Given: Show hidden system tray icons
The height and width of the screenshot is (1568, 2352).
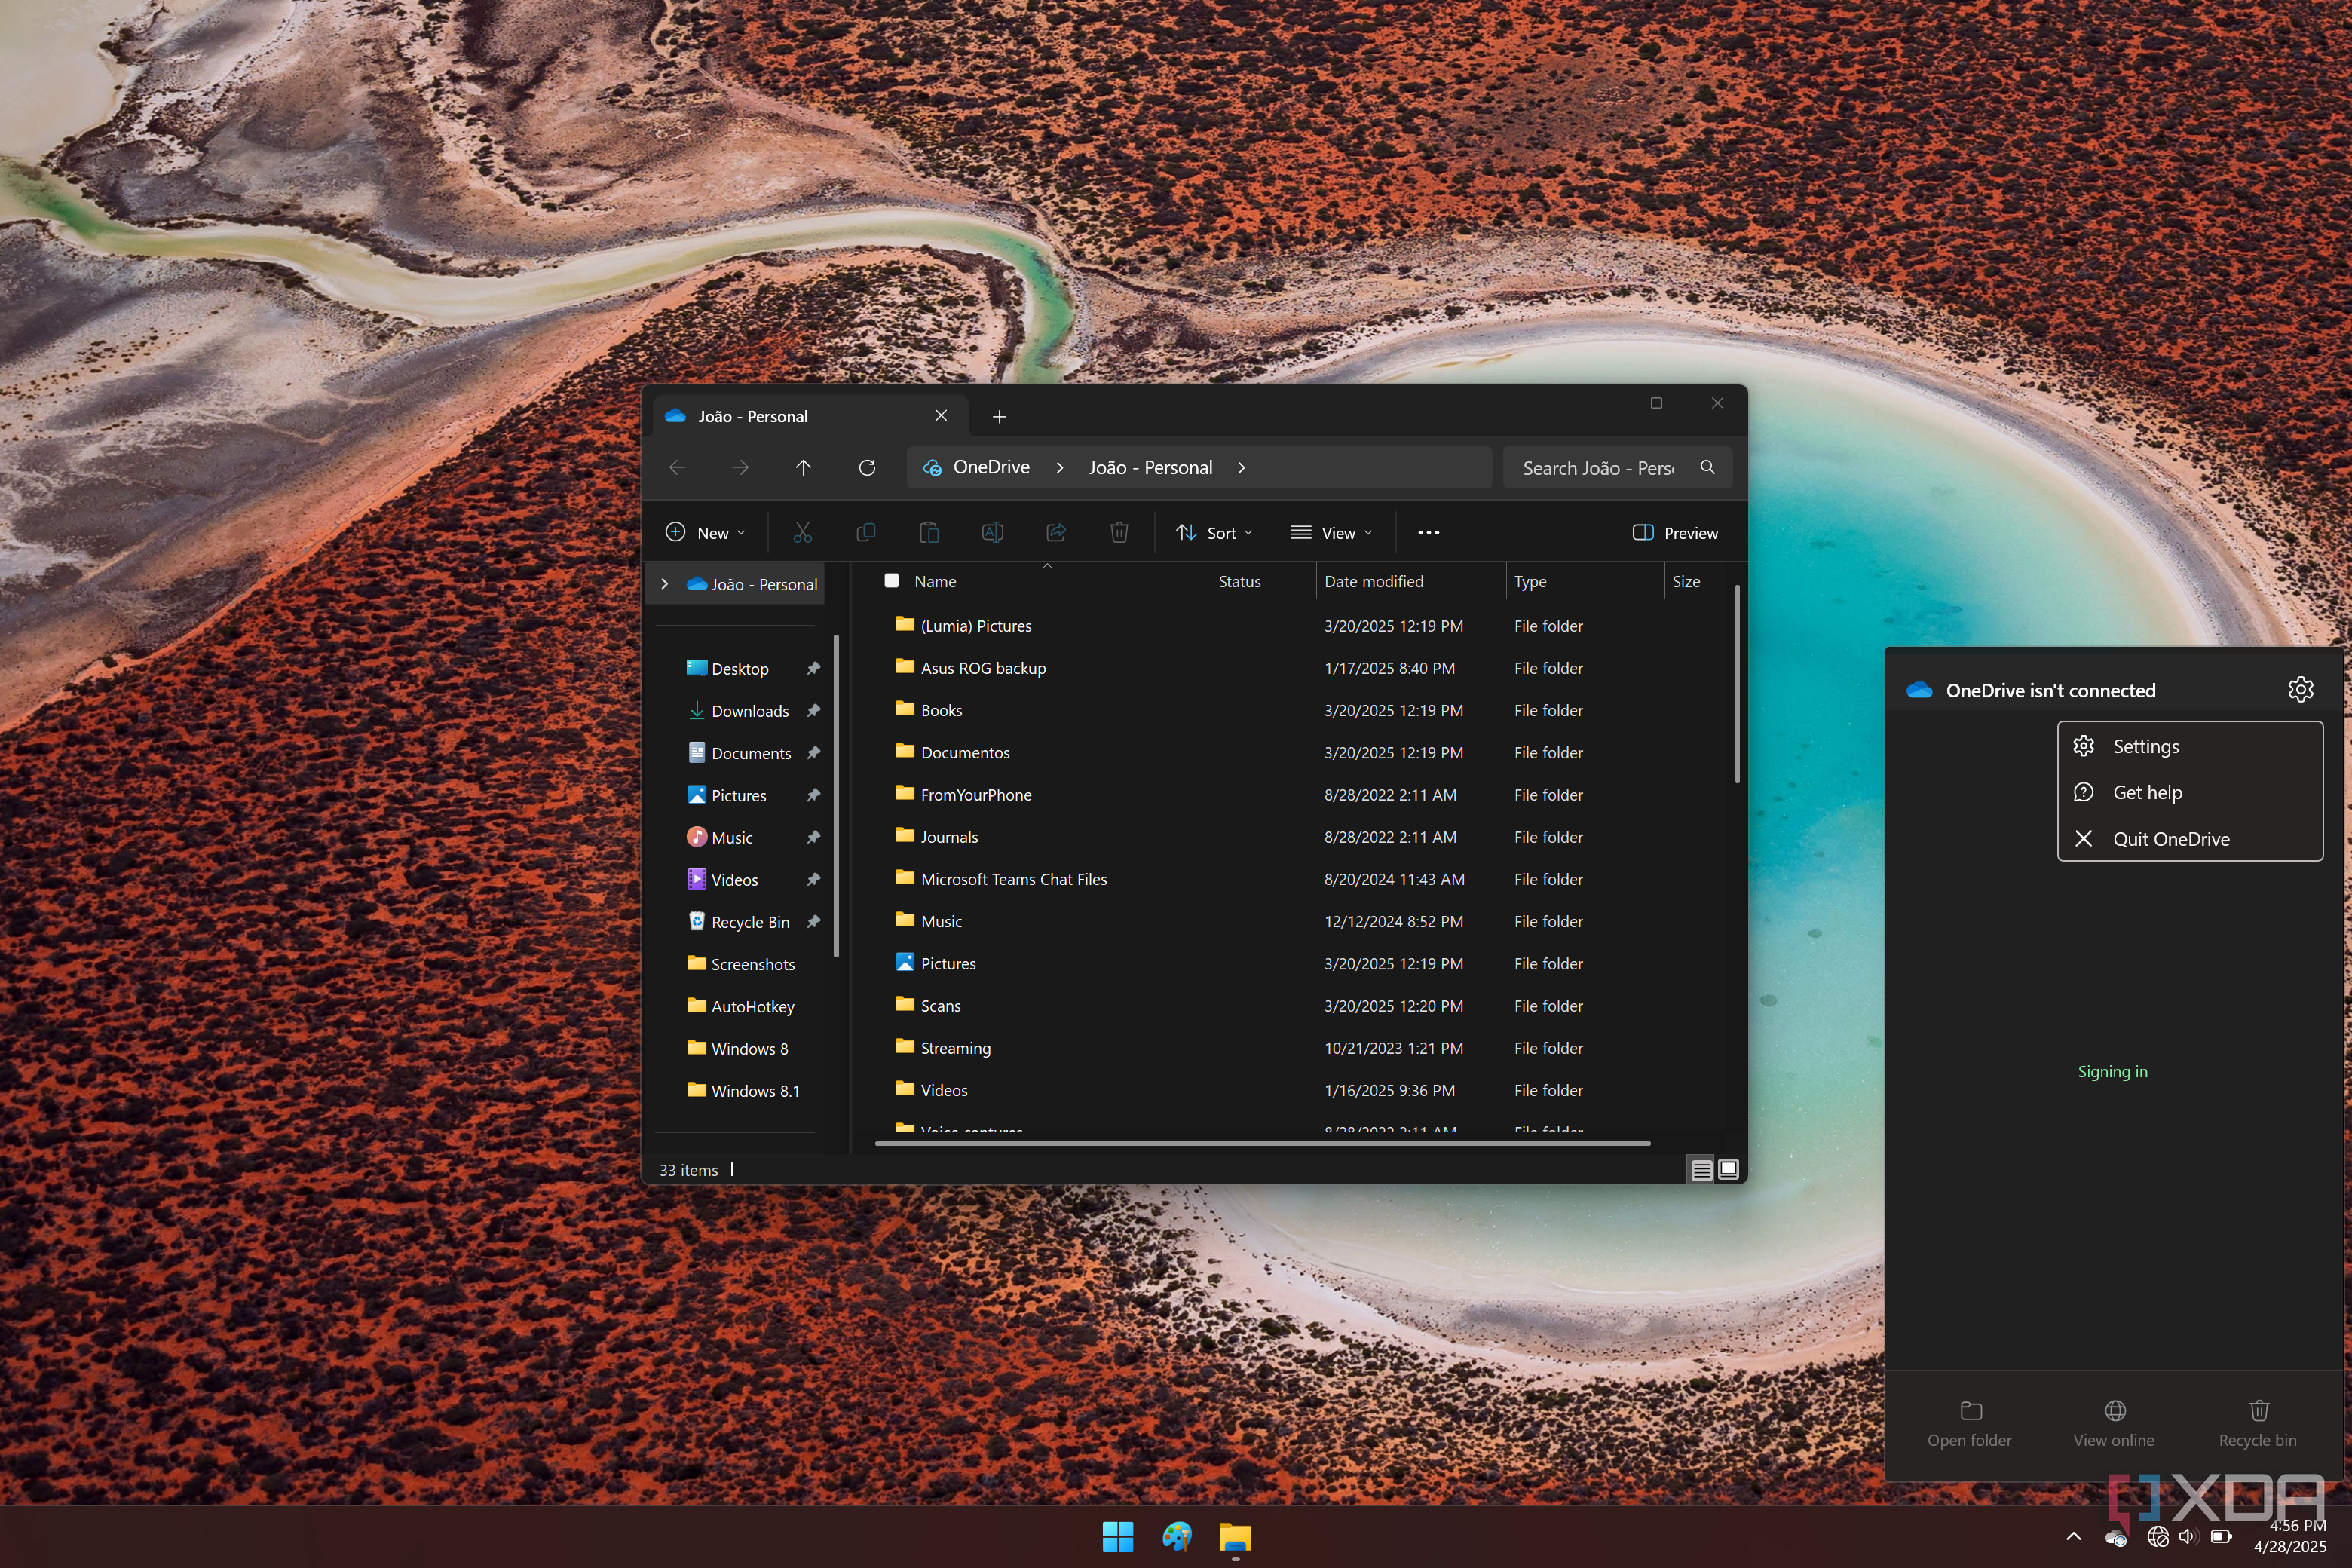Looking at the screenshot, I should click(x=2073, y=1537).
